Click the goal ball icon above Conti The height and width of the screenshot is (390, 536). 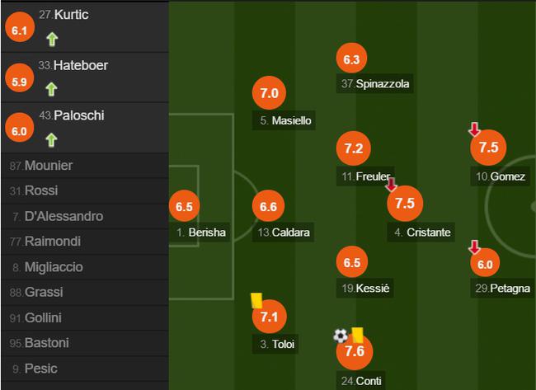point(341,336)
